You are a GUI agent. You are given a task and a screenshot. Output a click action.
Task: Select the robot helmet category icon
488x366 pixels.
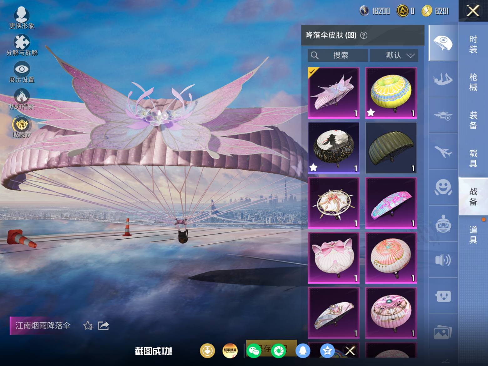click(443, 224)
